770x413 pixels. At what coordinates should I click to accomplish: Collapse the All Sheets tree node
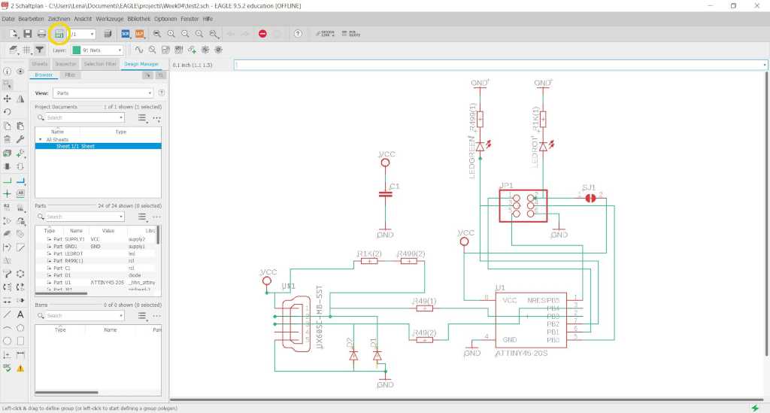[x=41, y=139]
